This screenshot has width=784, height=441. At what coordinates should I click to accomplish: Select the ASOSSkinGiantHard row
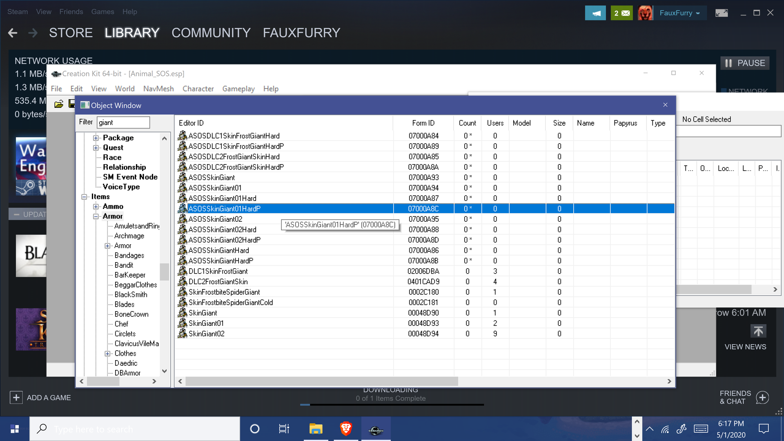(425, 250)
